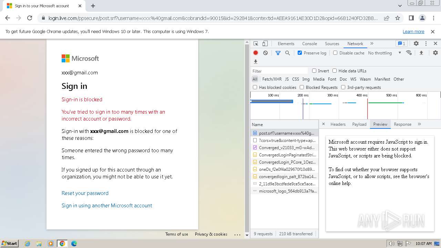The width and height of the screenshot is (441, 248).
Task: Check Has blocked cookies
Action: [x=255, y=87]
